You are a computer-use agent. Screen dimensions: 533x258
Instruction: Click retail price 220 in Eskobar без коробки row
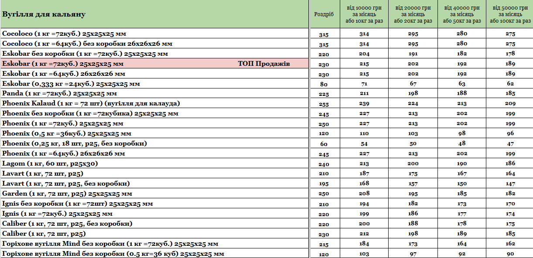coord(324,54)
